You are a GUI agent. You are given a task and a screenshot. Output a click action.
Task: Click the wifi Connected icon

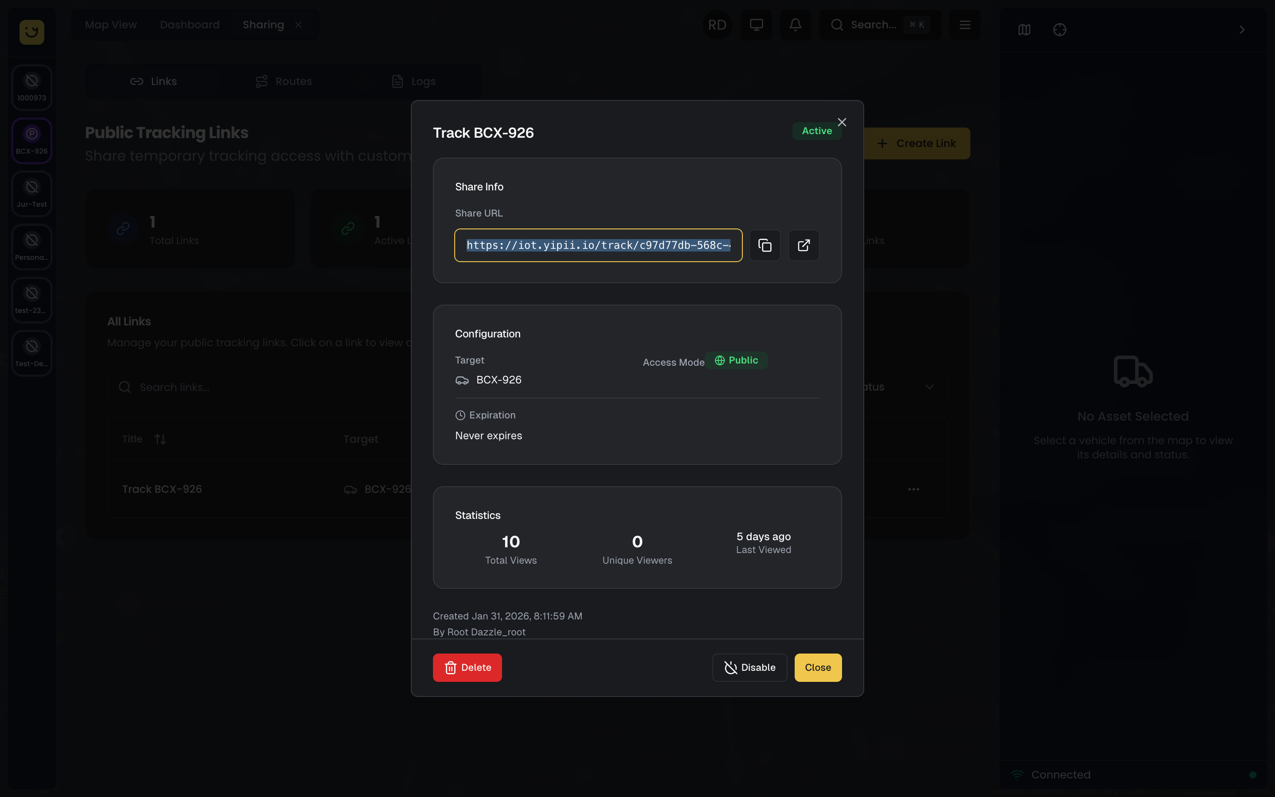coord(1017,774)
